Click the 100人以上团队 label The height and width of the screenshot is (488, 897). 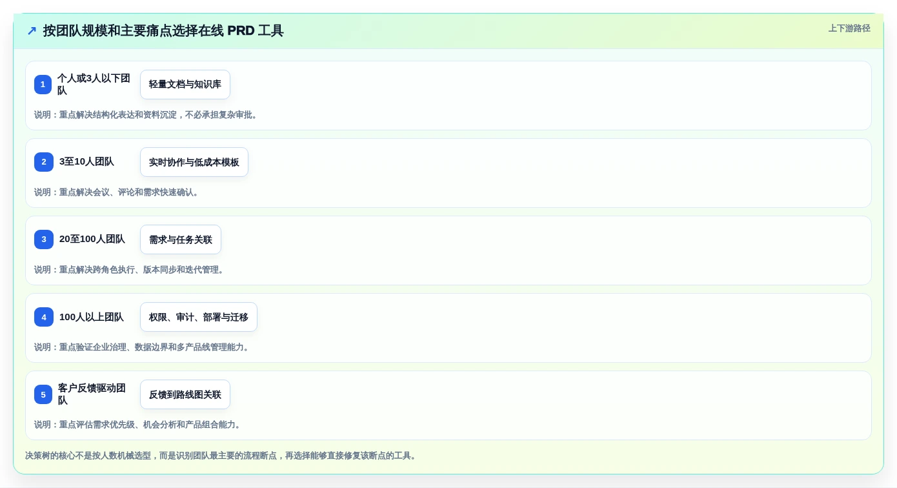[92, 317]
